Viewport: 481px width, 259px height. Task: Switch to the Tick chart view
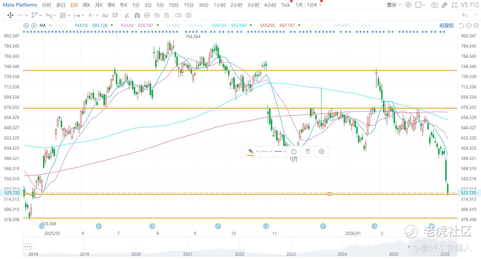click(x=285, y=5)
